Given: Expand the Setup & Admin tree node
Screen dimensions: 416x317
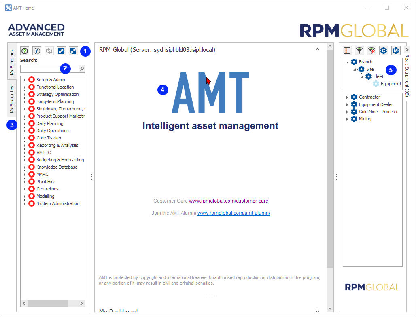Looking at the screenshot, I should click(x=25, y=80).
